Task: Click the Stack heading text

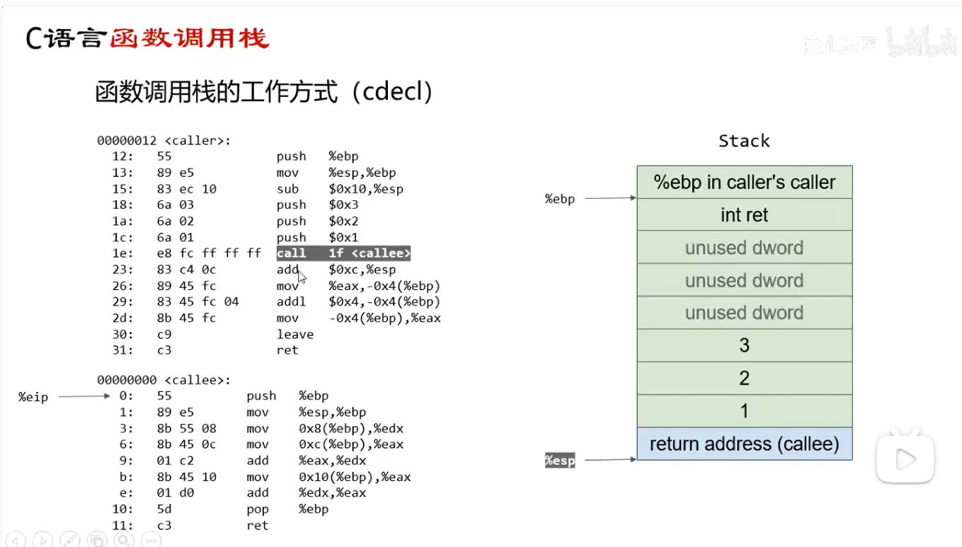Action: coord(744,141)
